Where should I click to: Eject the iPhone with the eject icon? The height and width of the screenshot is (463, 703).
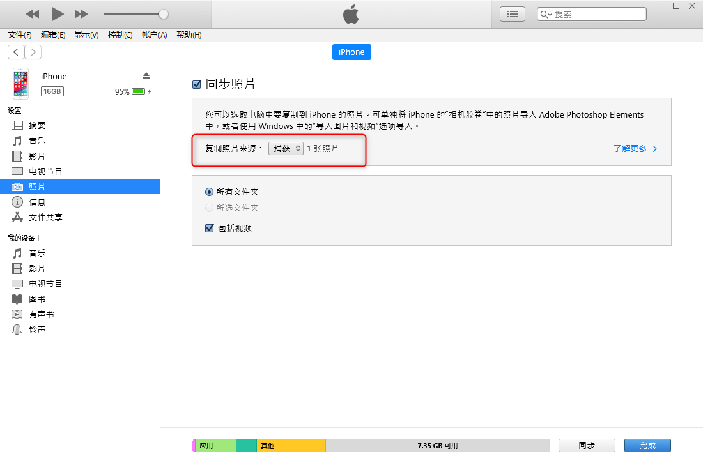pyautogui.click(x=146, y=75)
